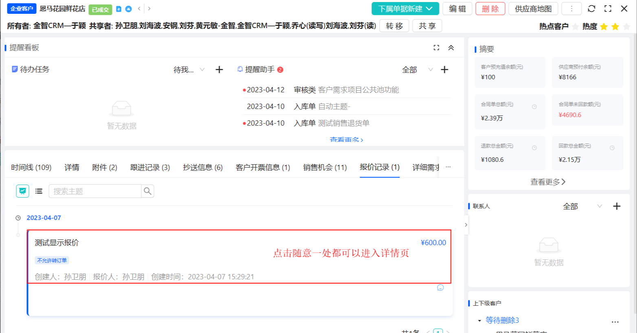637x333 pixels.
Task: Switch to 详情 tab
Action: 72,168
